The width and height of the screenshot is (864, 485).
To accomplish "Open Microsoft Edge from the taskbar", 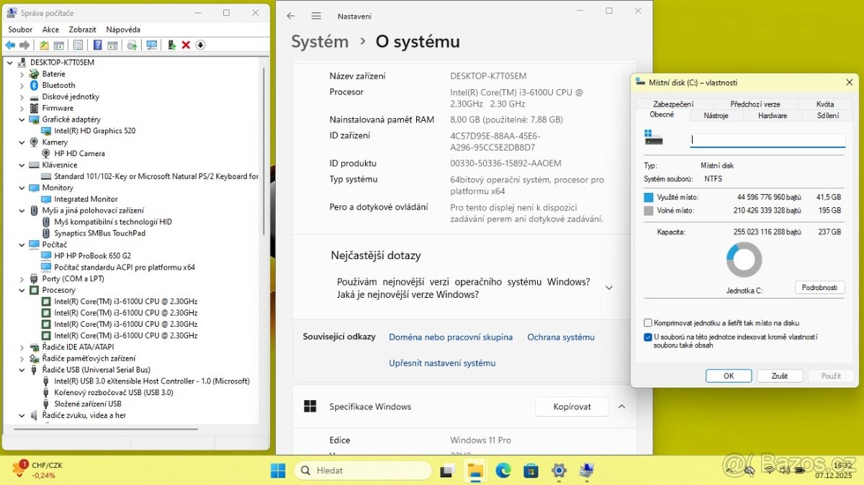I will 503,471.
